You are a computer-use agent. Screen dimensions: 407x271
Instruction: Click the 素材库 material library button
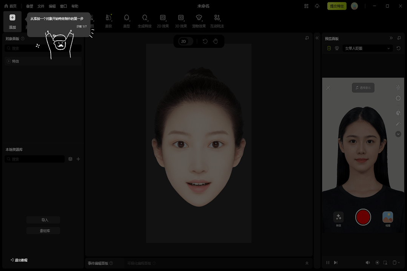coord(43,230)
